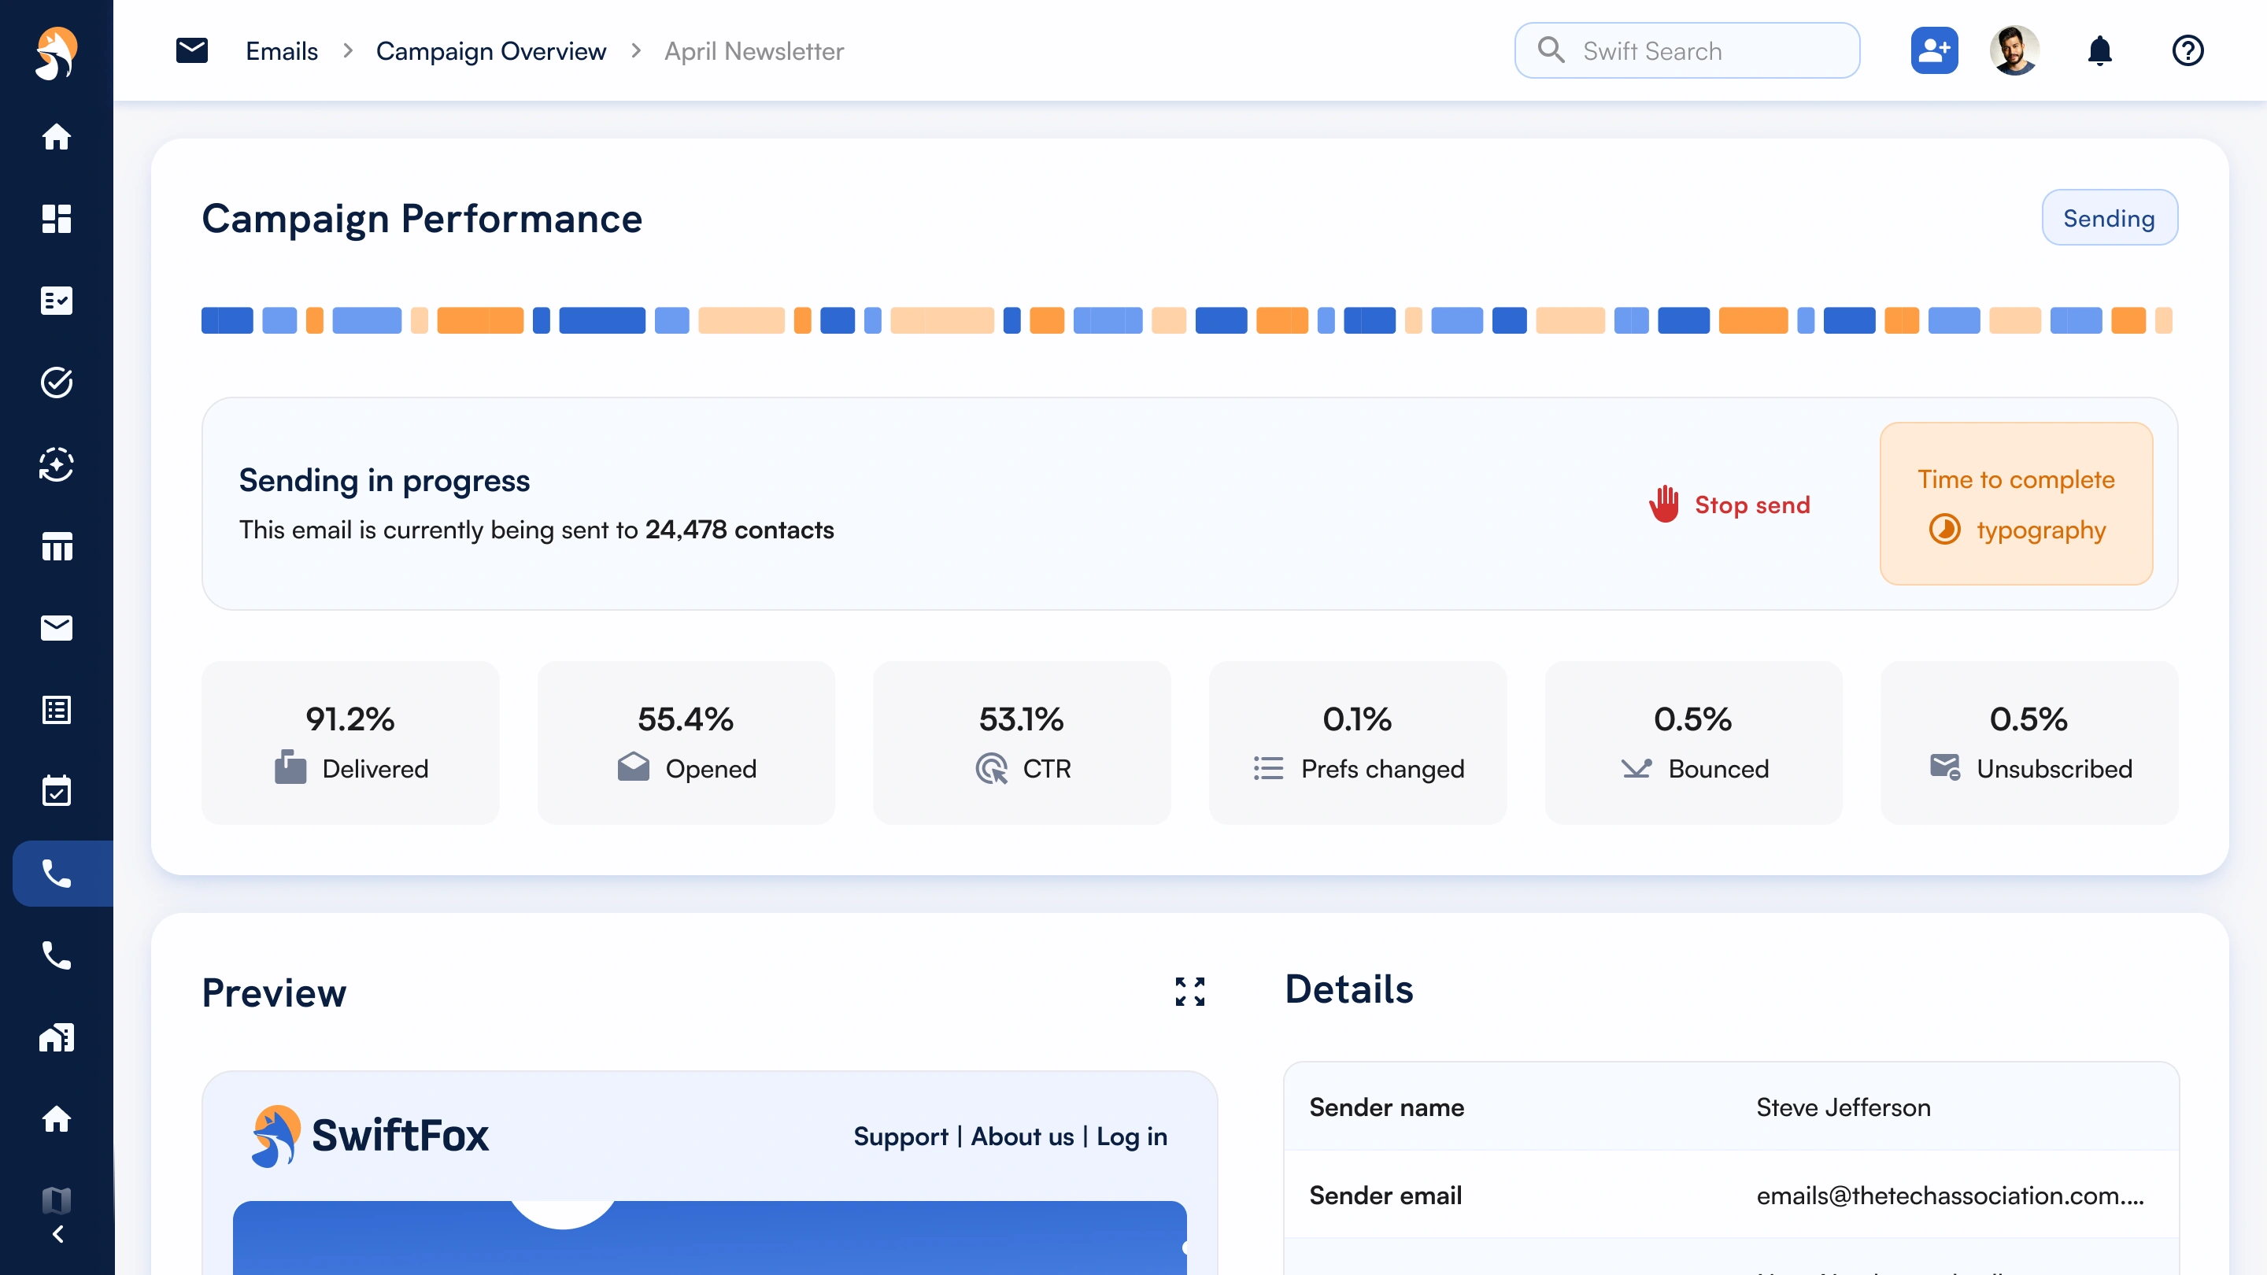2267x1275 pixels.
Task: Click the Log in link in preview
Action: click(x=1132, y=1136)
